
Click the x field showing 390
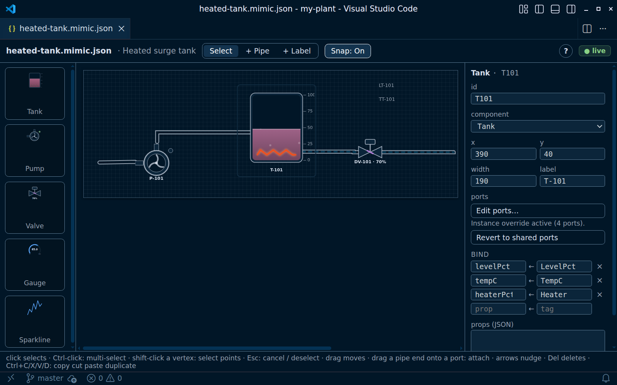pos(503,154)
